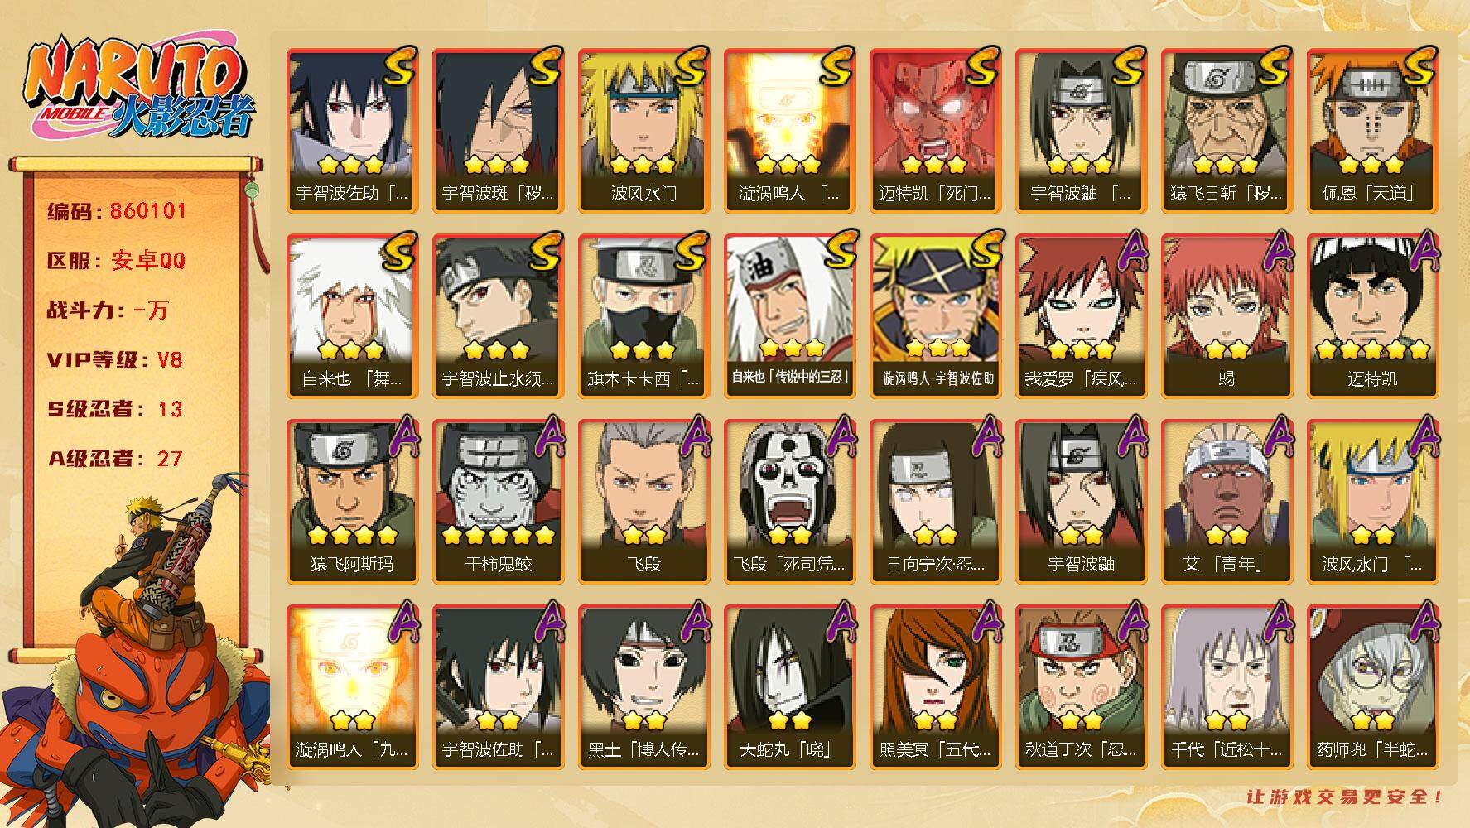Click the 编码: 860101 account code text
The width and height of the screenshot is (1470, 828).
point(117,211)
